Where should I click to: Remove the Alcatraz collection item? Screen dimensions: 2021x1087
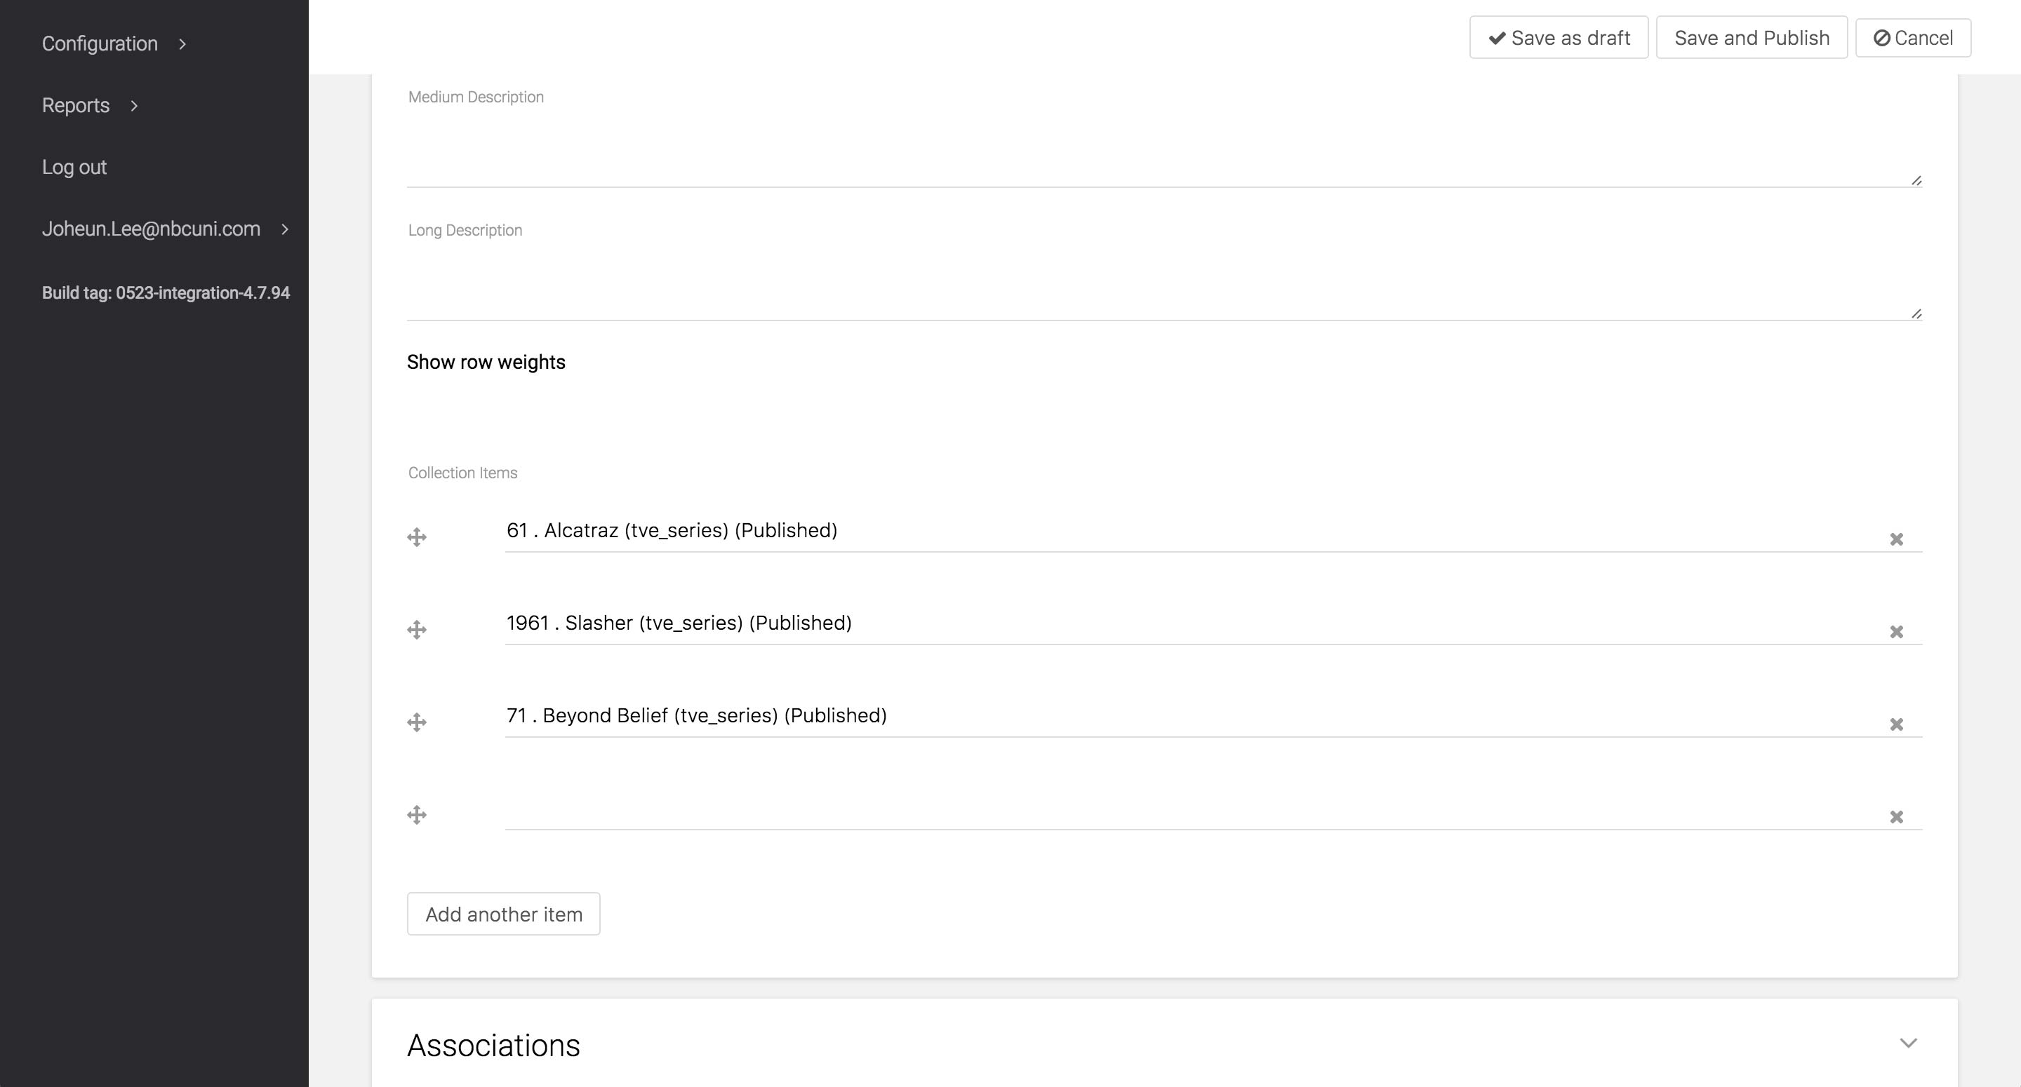(1896, 539)
